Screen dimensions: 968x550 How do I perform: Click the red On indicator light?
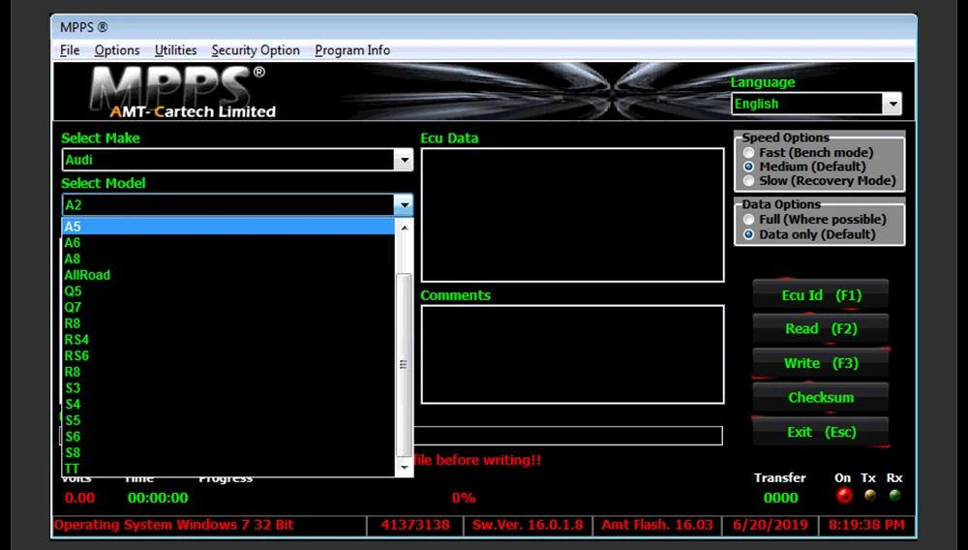click(x=844, y=495)
